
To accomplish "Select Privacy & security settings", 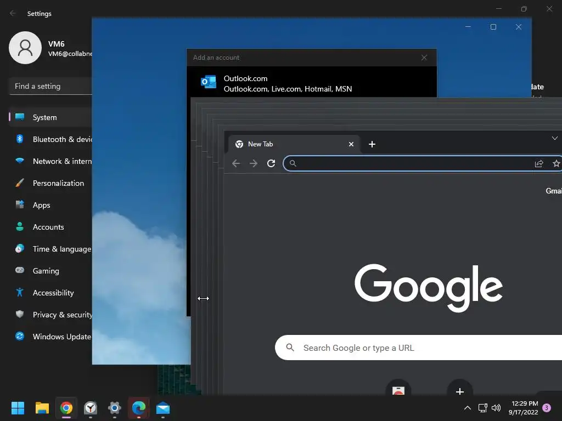I will click(51, 315).
